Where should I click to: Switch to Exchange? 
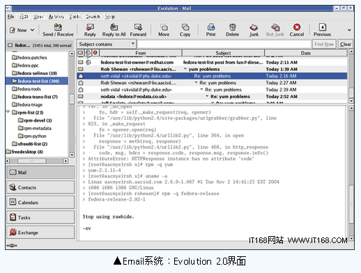[40, 233]
